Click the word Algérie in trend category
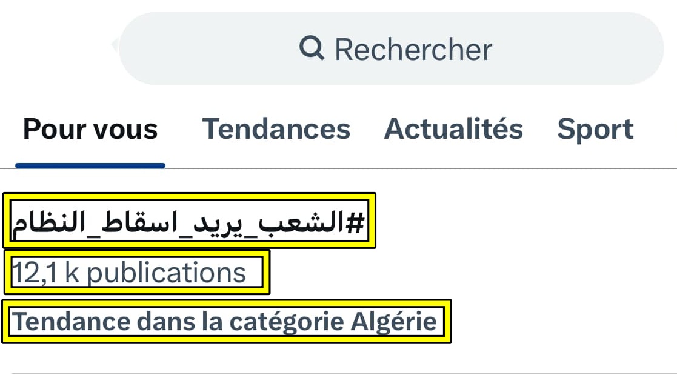 [x=394, y=321]
